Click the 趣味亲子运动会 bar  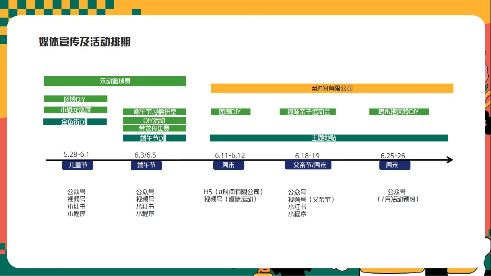[x=308, y=112]
